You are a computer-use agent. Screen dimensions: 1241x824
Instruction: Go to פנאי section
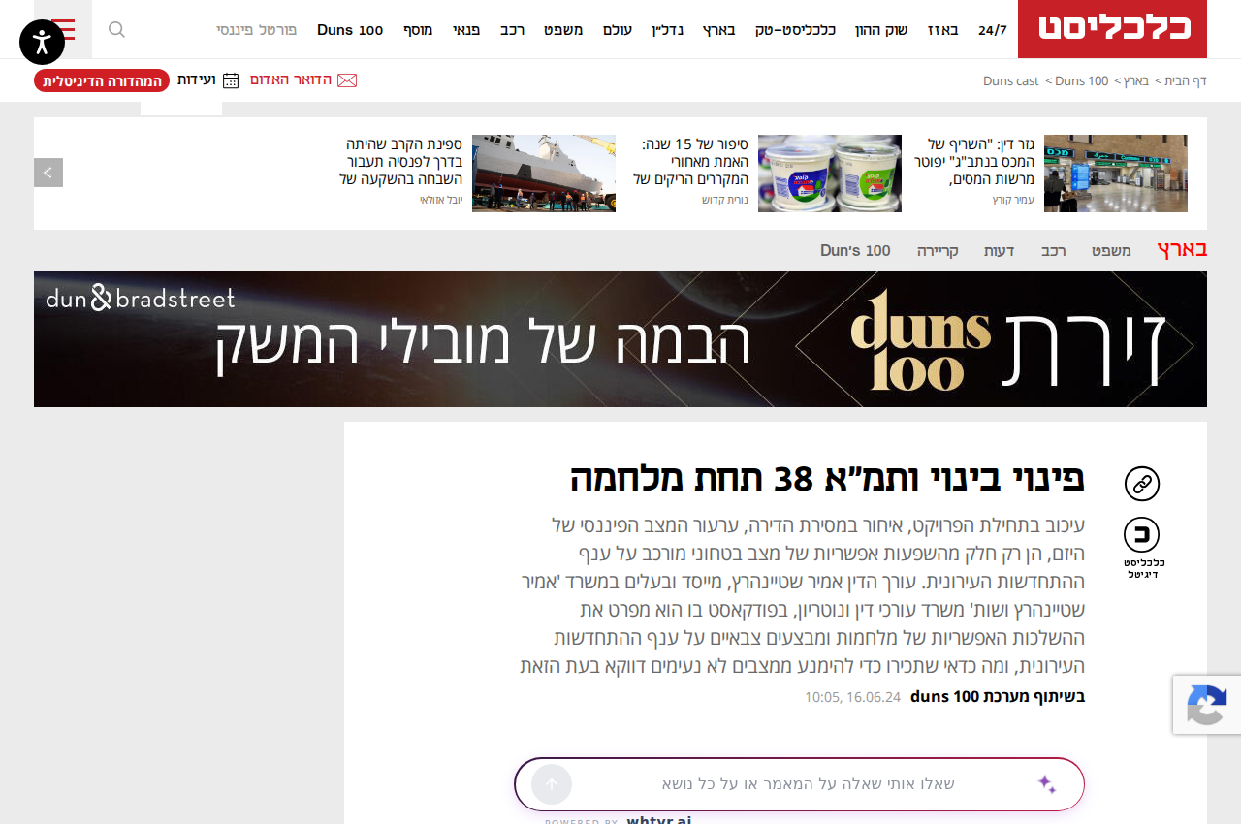(466, 30)
